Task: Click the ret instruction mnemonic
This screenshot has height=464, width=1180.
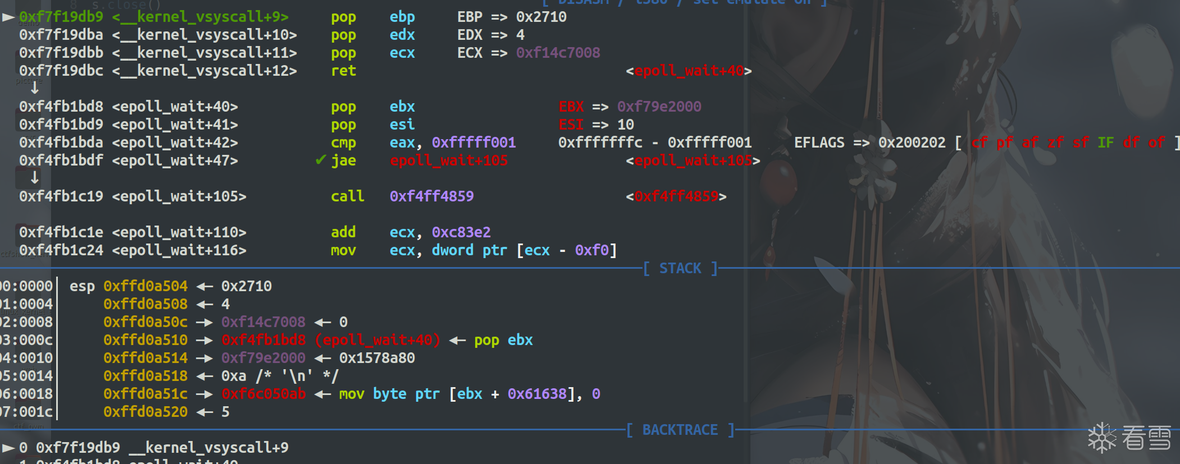Action: tap(343, 71)
